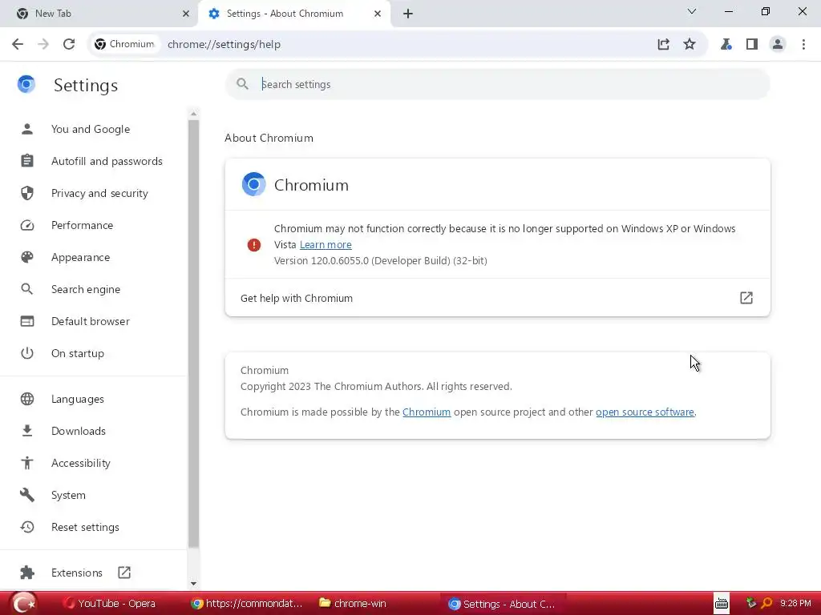Click the external link icon for help
This screenshot has width=821, height=615.
[746, 298]
